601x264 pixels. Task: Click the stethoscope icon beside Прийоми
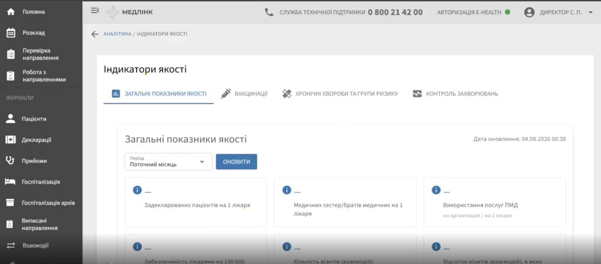coord(10,161)
